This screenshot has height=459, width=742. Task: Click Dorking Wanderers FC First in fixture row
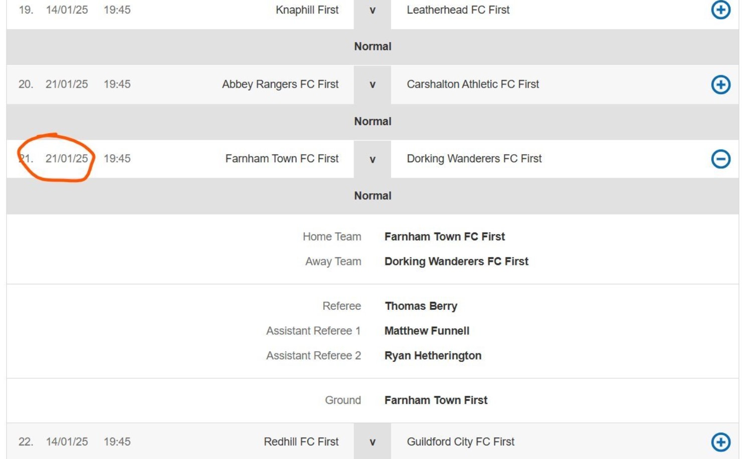(474, 159)
